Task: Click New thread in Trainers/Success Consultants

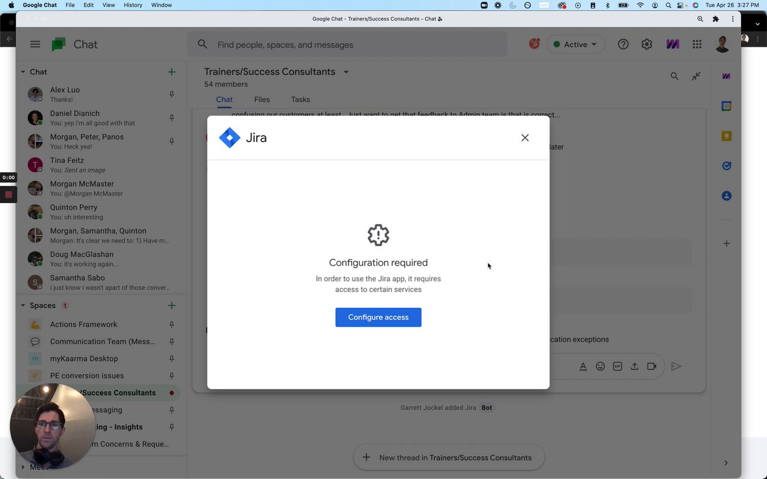Action: (449, 457)
